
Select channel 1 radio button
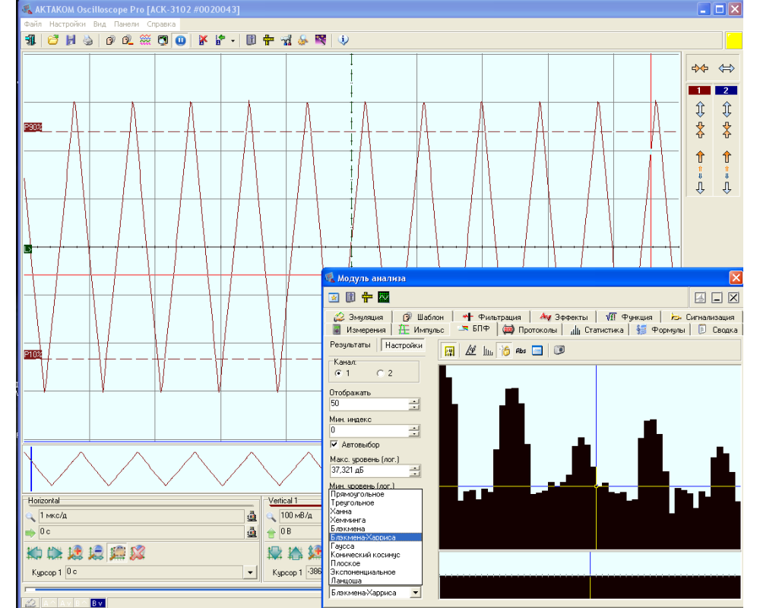(x=337, y=373)
